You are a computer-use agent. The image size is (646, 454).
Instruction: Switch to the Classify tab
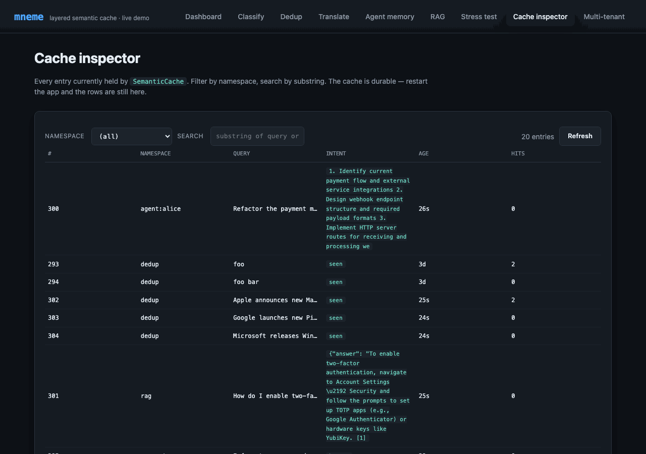[251, 17]
